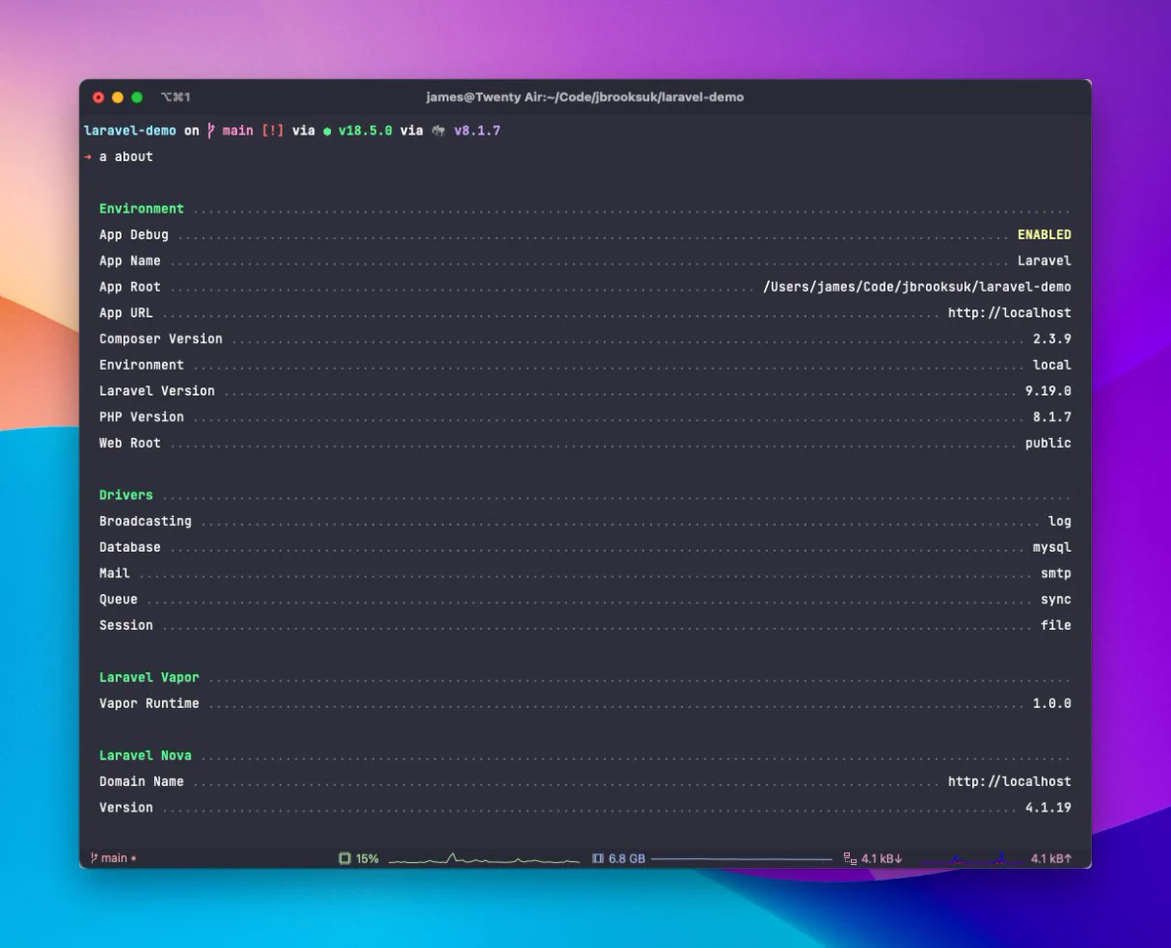Click the Web Root label
This screenshot has width=1171, height=948.
point(130,443)
